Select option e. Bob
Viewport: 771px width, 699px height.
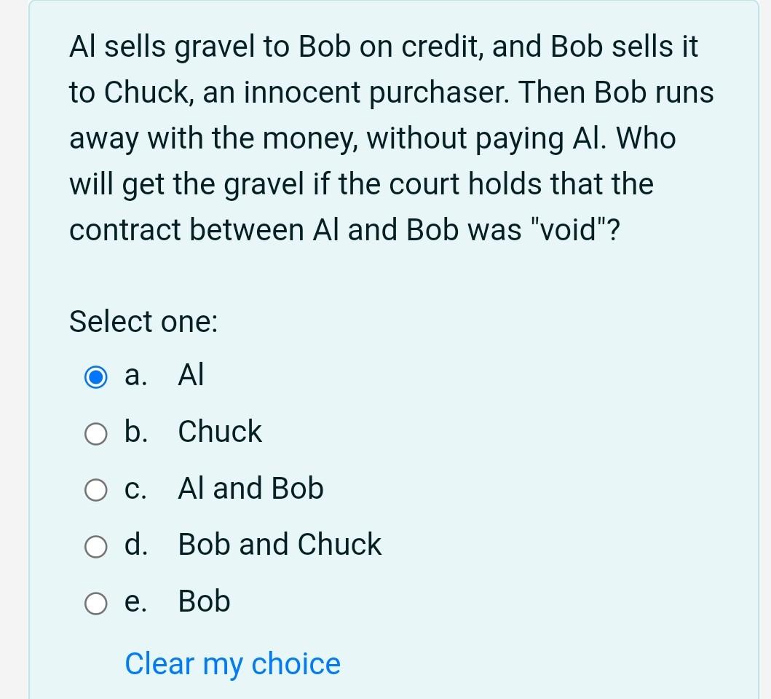tap(95, 602)
